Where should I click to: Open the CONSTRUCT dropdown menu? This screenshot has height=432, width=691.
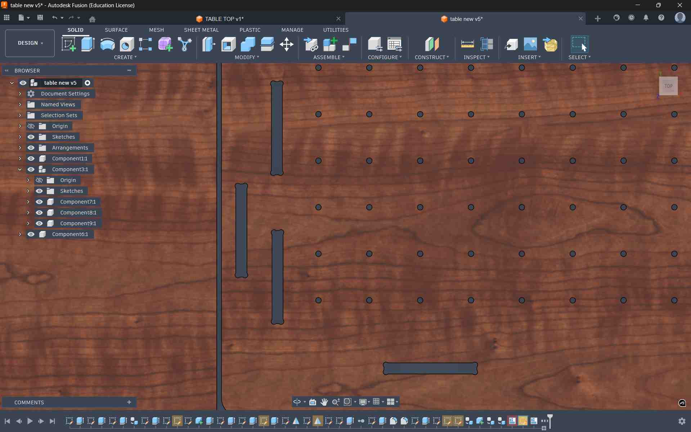click(x=432, y=57)
